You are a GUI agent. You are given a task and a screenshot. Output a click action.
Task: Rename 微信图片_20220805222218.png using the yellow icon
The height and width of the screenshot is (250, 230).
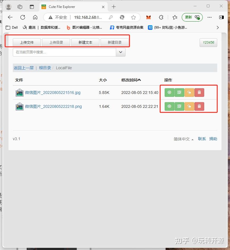pos(189,106)
